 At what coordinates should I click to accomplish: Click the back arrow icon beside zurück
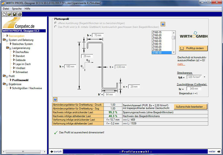(x=51, y=151)
